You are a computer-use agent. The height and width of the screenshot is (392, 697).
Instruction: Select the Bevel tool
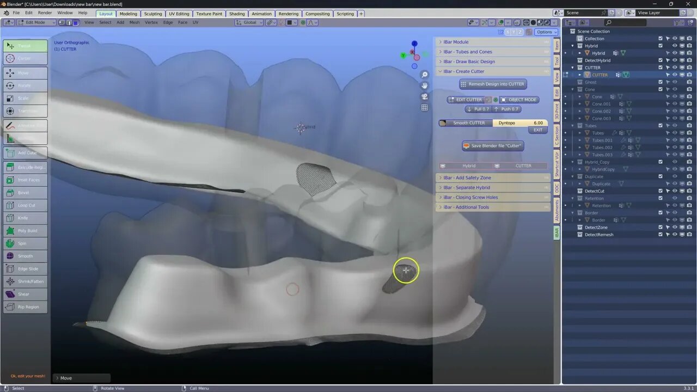point(25,193)
